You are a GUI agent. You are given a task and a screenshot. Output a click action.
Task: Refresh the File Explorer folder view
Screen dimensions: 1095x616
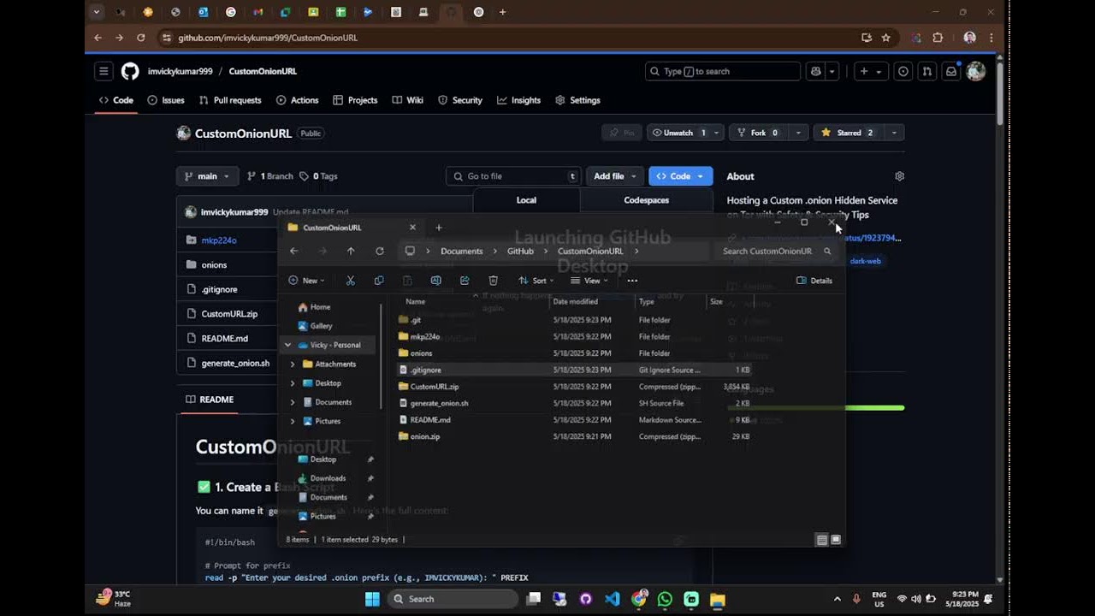pos(380,252)
